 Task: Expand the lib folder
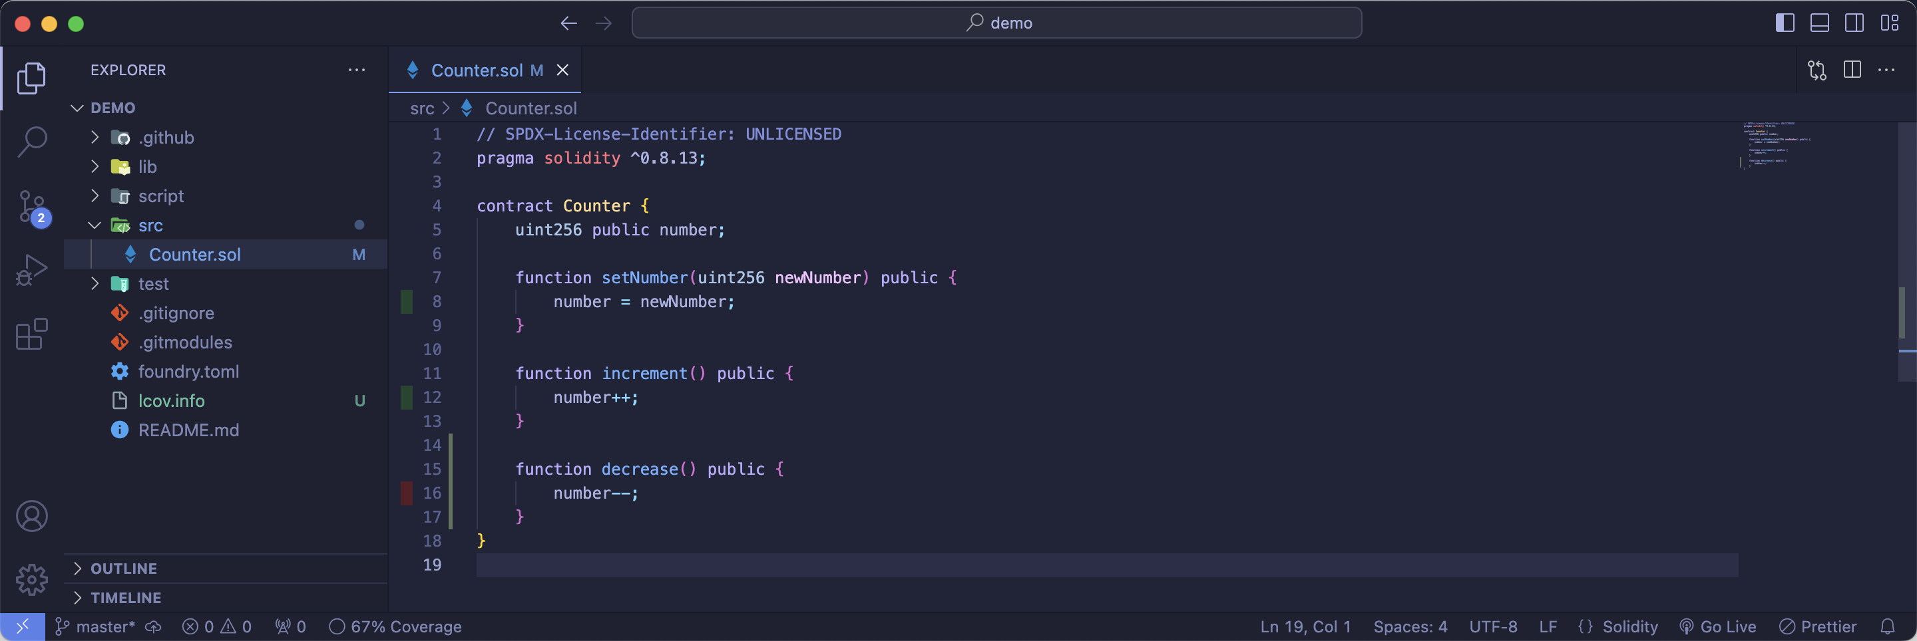pyautogui.click(x=147, y=167)
